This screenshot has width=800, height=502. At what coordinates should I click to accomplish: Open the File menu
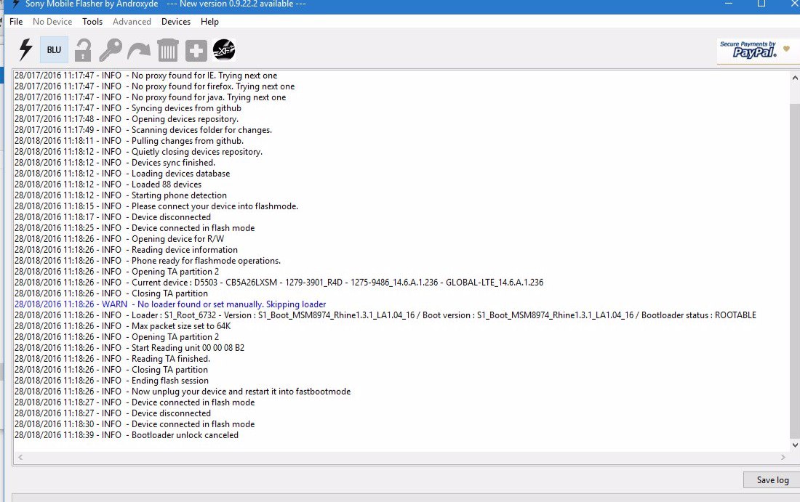16,22
